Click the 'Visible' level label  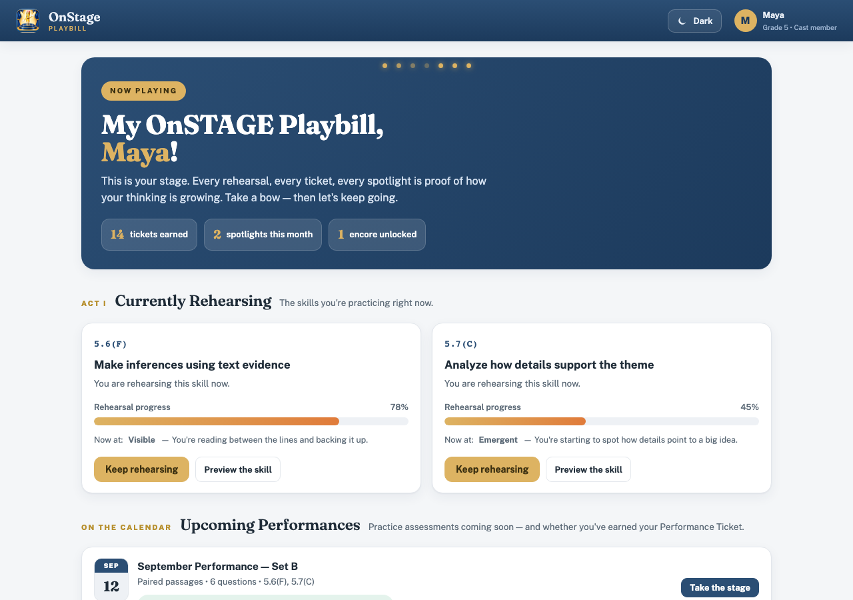click(x=142, y=440)
